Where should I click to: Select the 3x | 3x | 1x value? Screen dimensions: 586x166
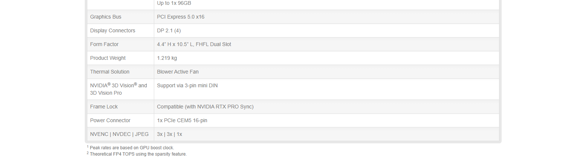[x=169, y=134]
